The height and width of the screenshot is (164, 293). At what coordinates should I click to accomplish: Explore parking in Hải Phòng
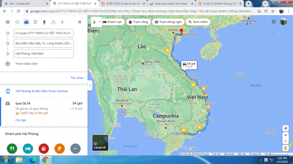60,148
